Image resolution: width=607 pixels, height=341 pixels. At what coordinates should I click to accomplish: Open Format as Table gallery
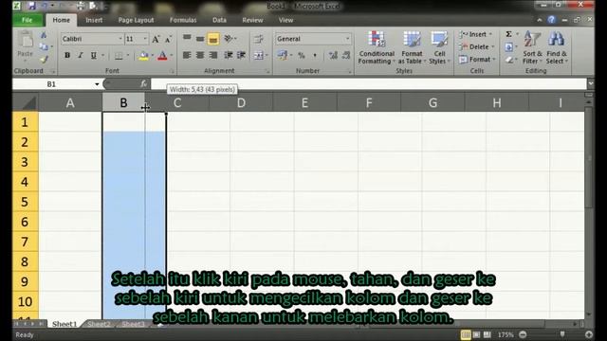coord(412,47)
